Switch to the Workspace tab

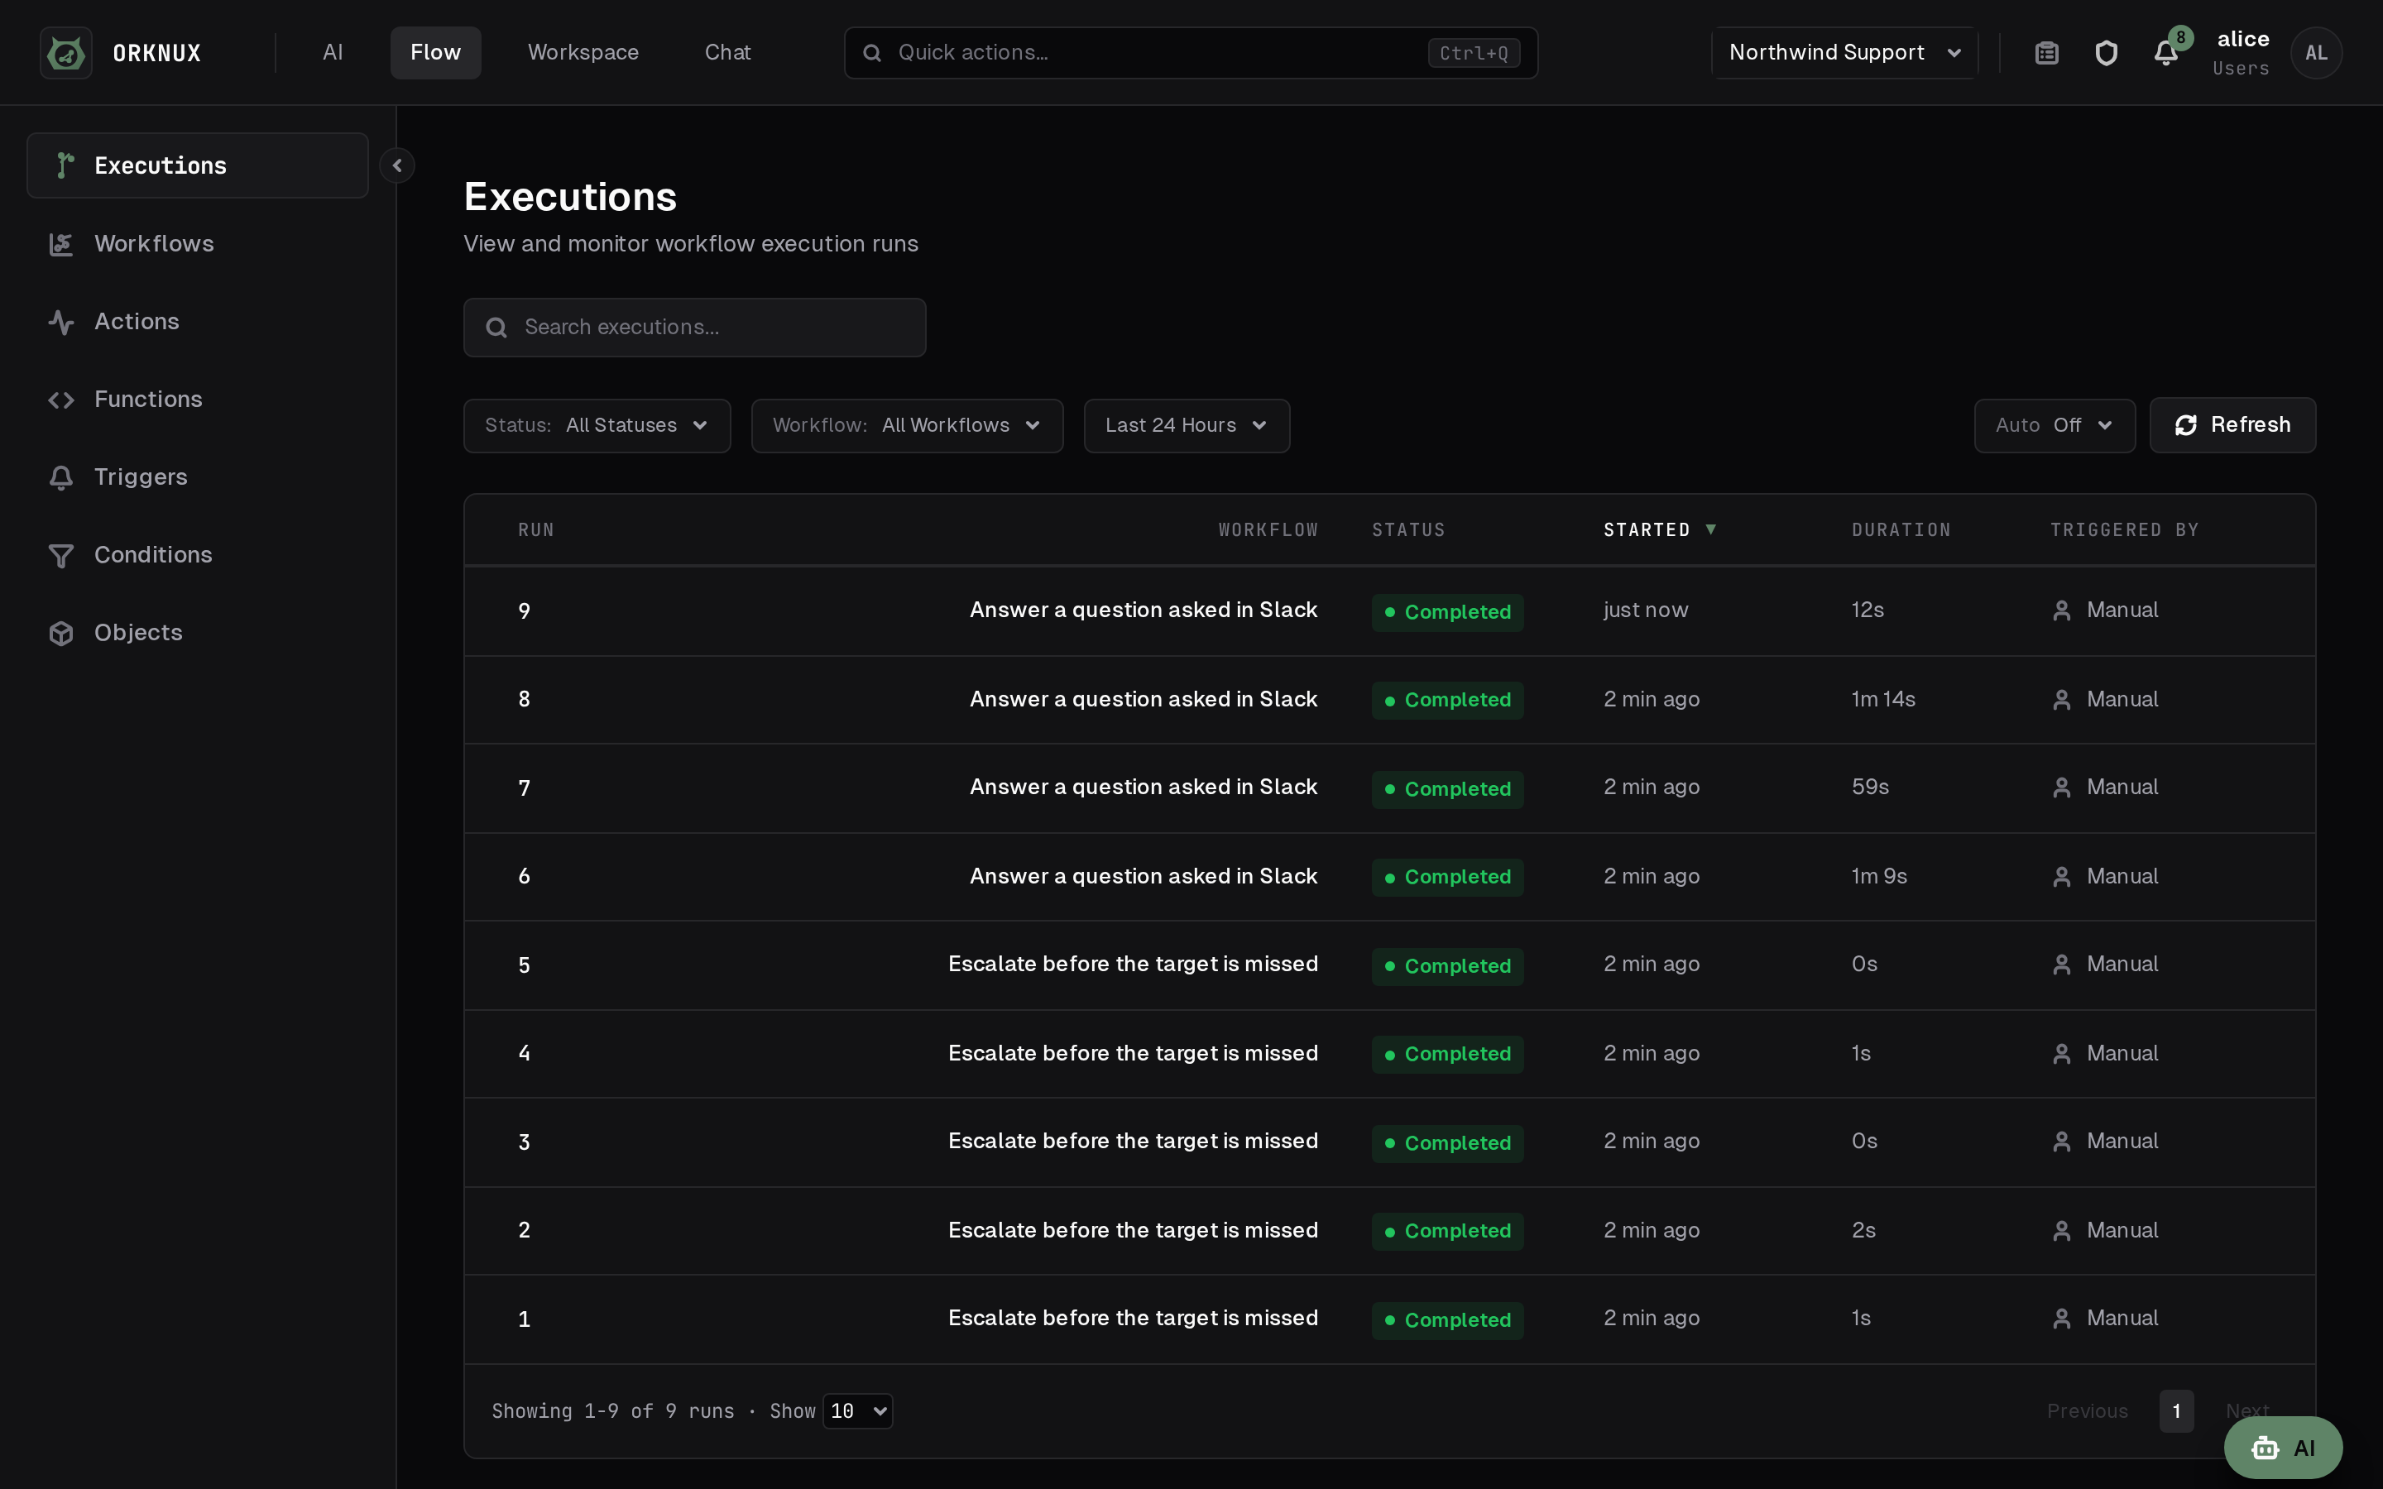click(583, 53)
